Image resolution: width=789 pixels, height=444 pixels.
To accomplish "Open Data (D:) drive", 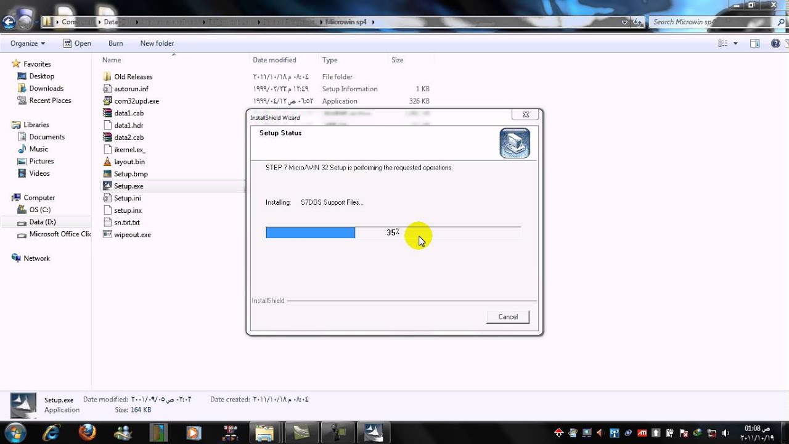I will click(x=43, y=222).
